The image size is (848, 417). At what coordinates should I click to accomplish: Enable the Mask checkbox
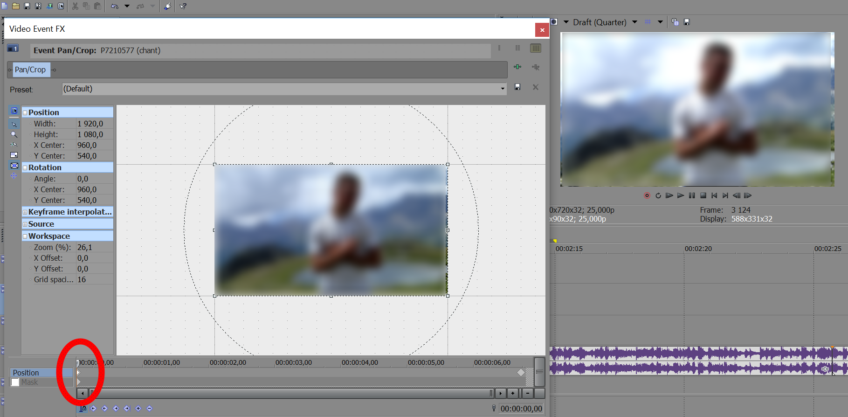[x=15, y=382]
